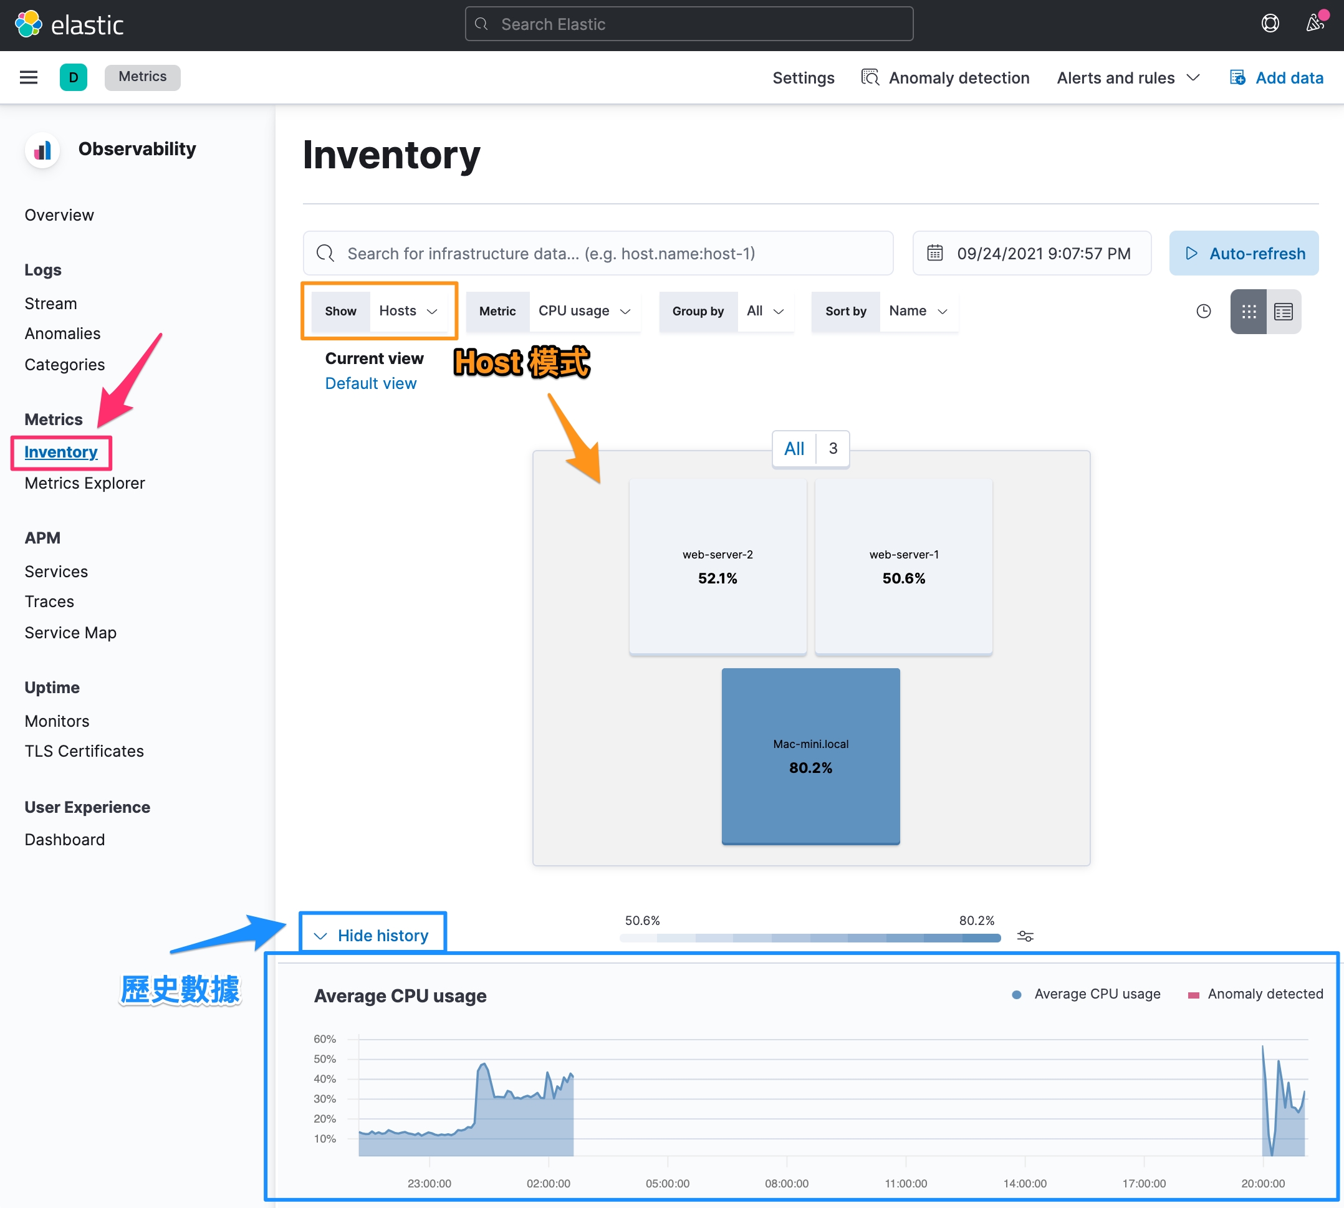This screenshot has width=1344, height=1208.
Task: Click the Metrics breadcrumb
Action: click(x=142, y=77)
